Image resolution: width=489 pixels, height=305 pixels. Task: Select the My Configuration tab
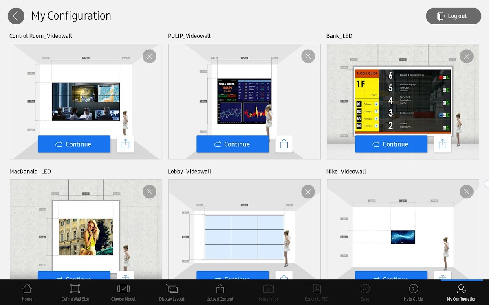pos(461,292)
